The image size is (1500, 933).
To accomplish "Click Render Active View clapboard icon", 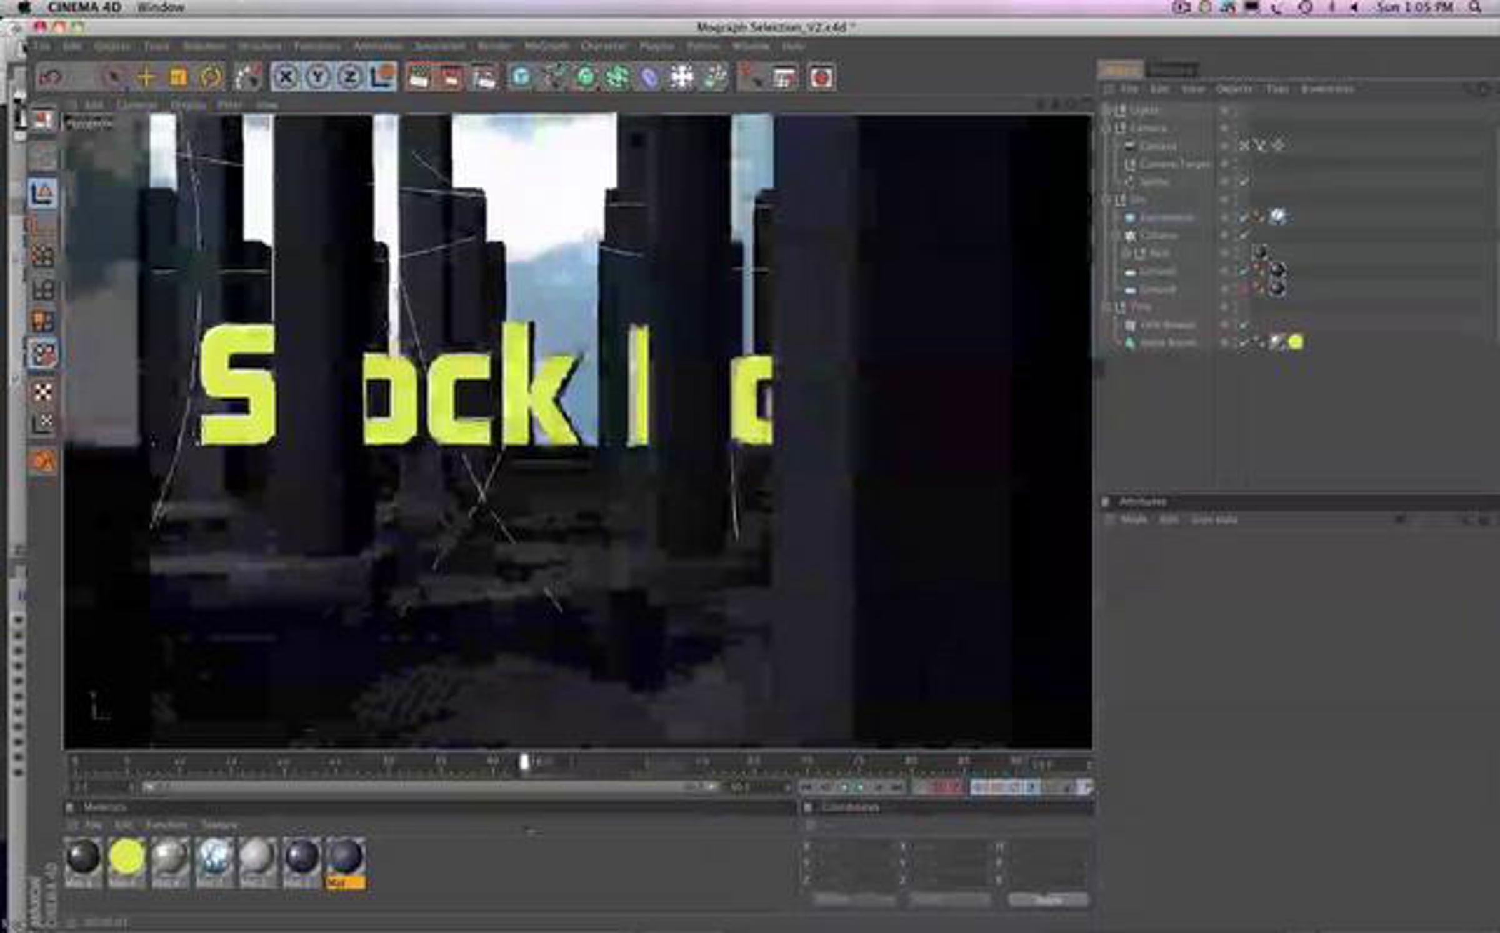I will tap(418, 77).
